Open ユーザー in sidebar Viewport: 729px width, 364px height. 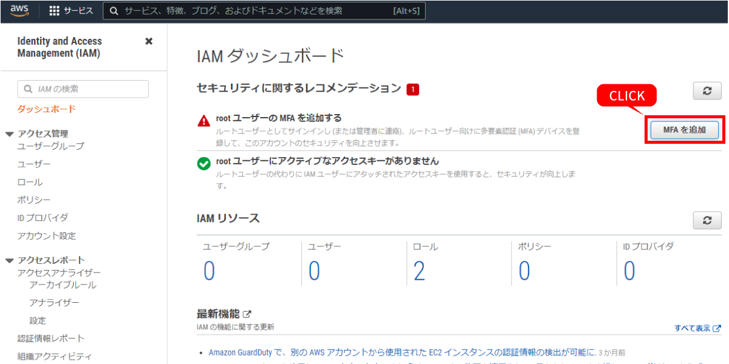coord(34,164)
